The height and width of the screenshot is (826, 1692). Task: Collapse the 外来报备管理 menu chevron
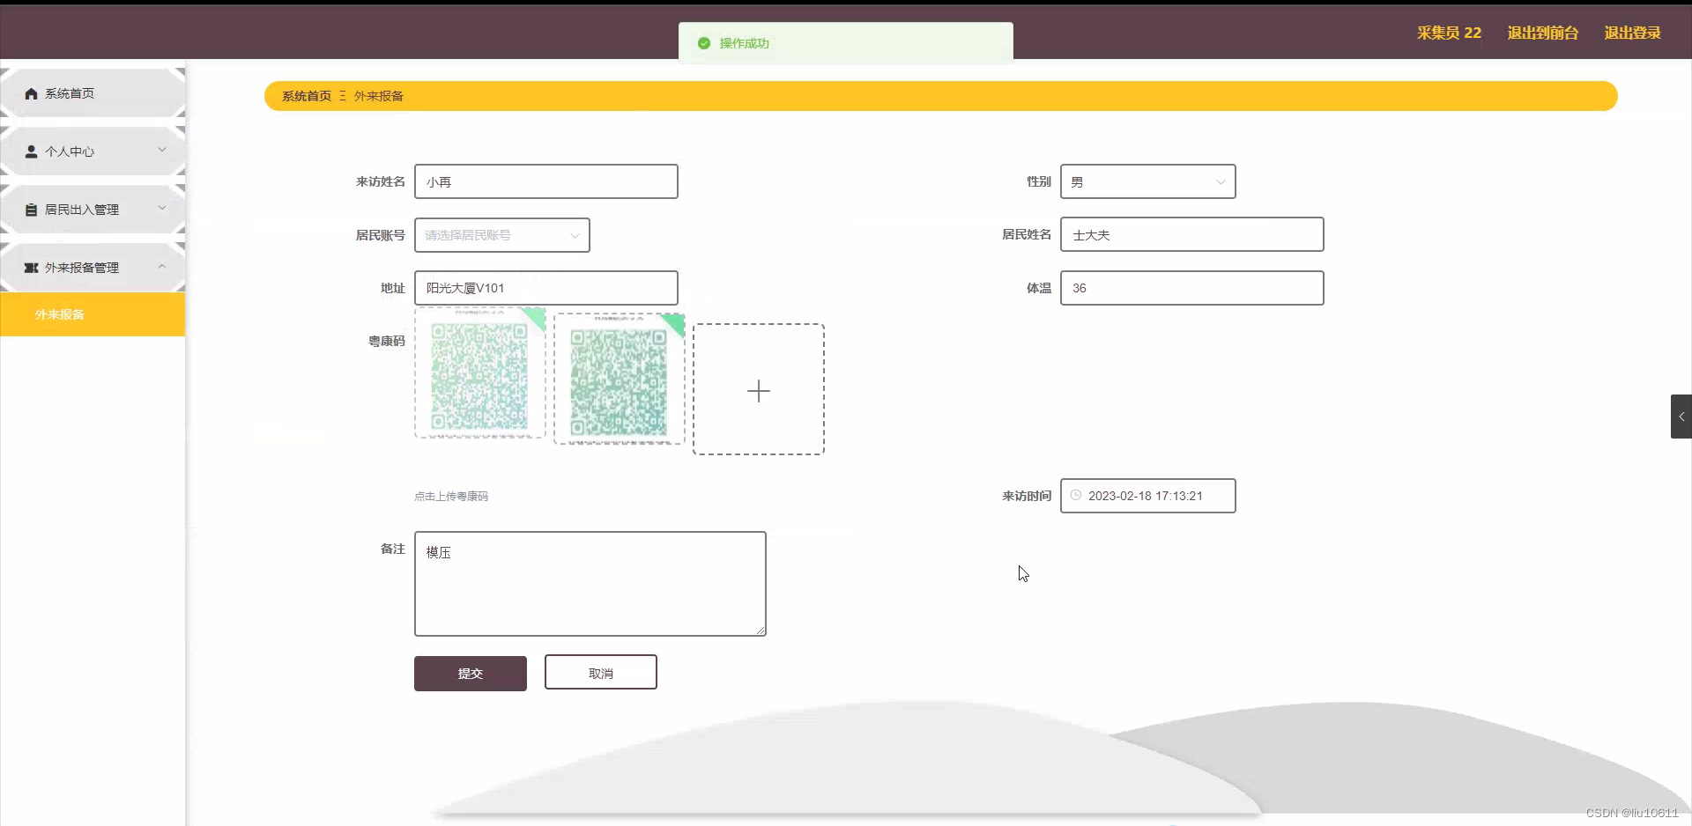(162, 266)
